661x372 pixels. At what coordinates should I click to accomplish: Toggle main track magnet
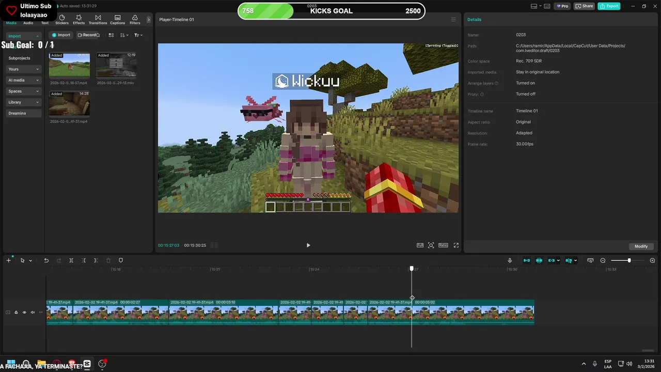pos(527,260)
